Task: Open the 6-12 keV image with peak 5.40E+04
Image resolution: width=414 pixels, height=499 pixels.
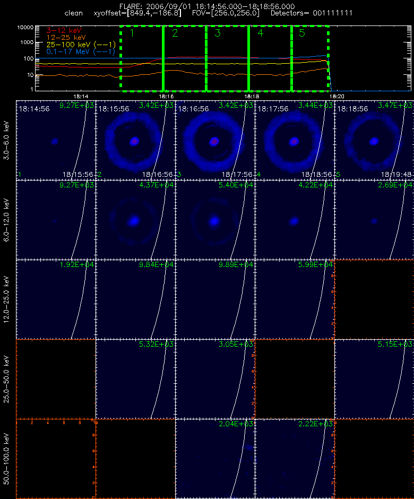Action: [x=215, y=220]
